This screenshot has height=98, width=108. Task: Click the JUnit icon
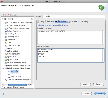click(x=6, y=43)
